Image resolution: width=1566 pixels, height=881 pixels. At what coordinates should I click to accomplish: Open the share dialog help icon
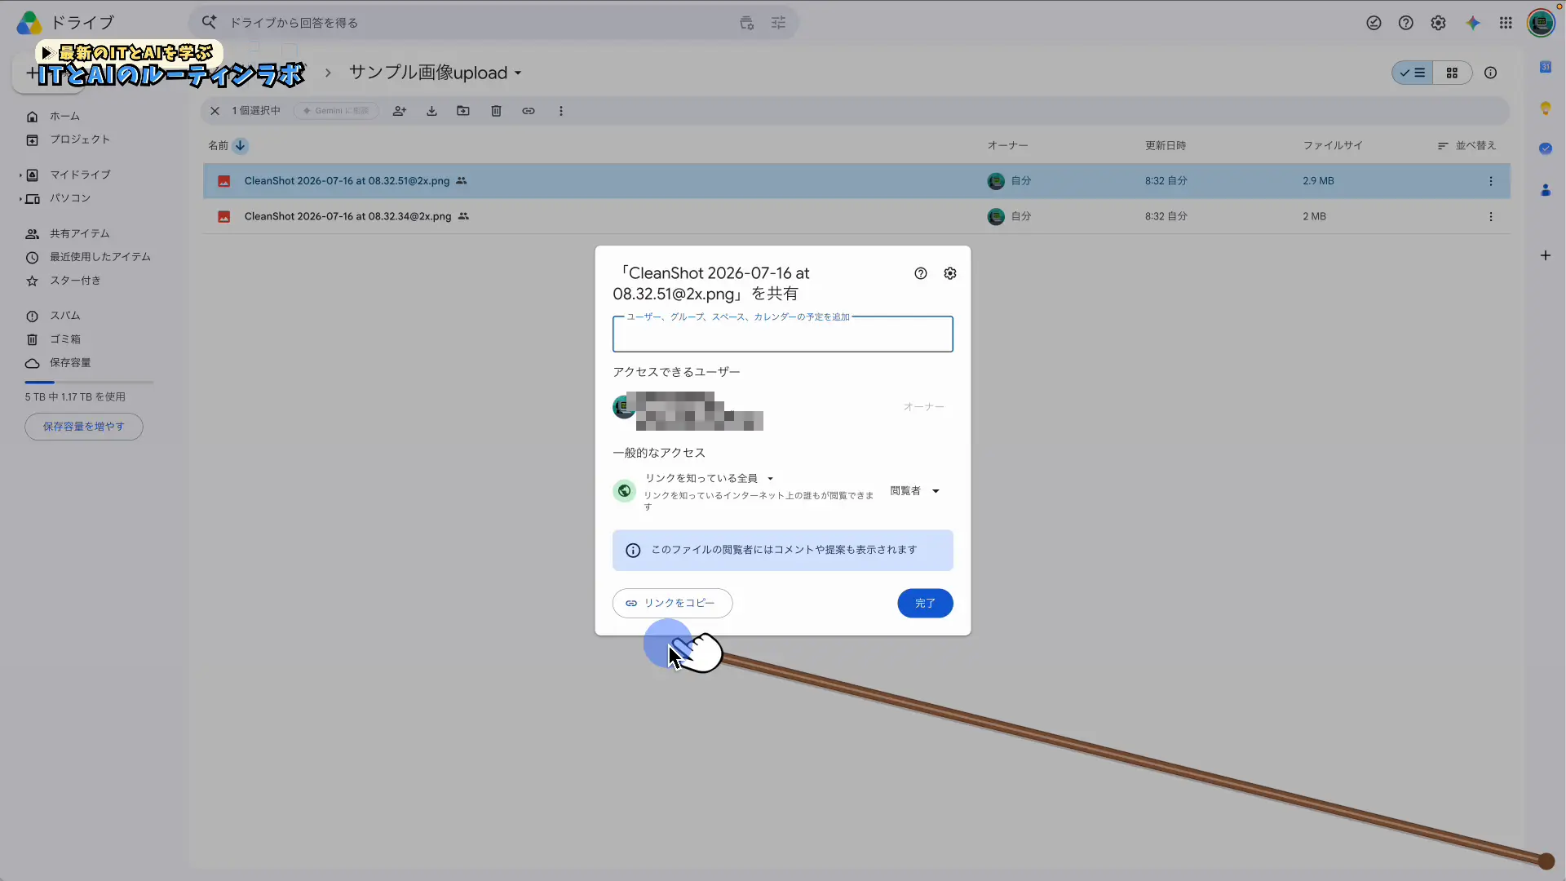click(x=920, y=273)
